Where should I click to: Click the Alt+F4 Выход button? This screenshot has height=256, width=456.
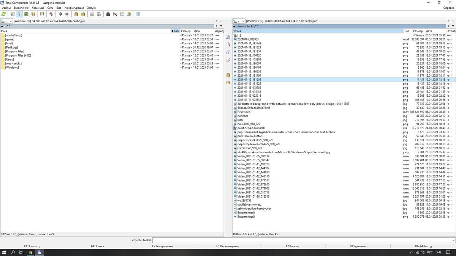pos(423,246)
